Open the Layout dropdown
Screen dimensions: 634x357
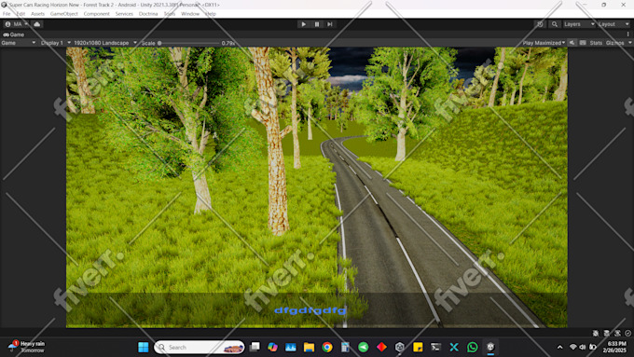(x=613, y=24)
